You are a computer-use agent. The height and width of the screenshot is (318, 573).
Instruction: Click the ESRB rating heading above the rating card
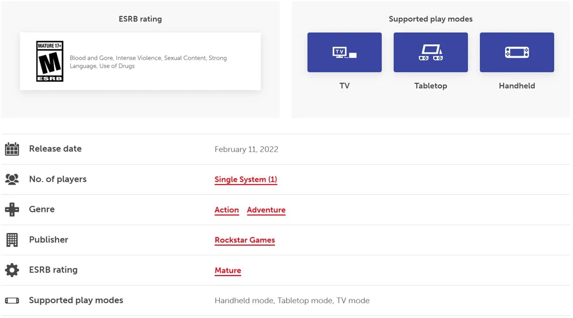140,19
